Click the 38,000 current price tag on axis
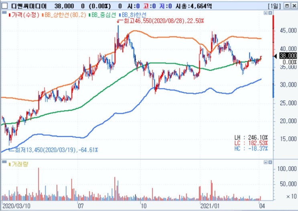Viewport: 298px width, 211px height. point(288,56)
